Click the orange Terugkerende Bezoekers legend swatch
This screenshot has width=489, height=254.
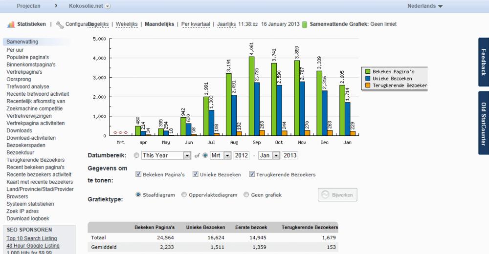368,85
